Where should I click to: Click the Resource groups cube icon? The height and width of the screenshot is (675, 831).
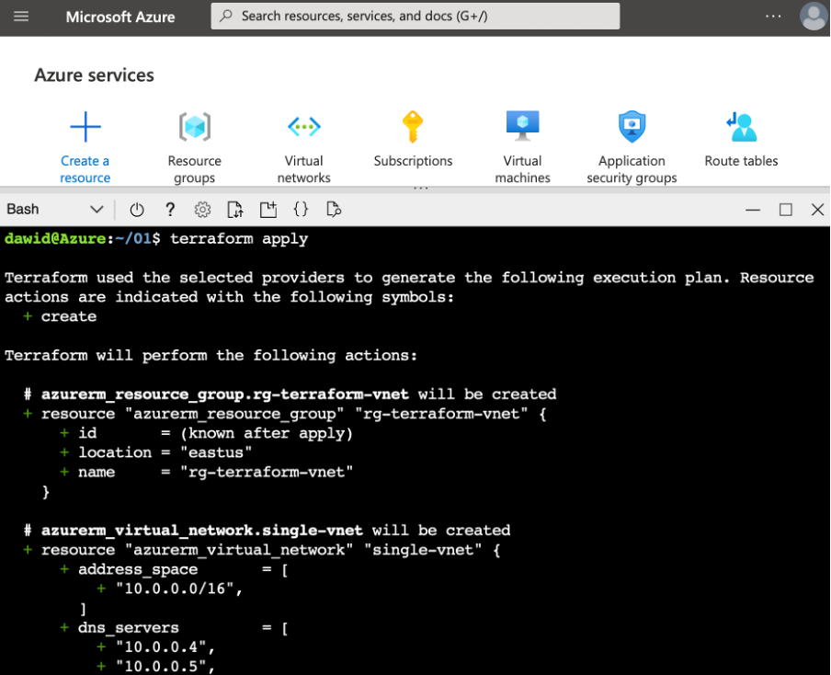[x=195, y=127]
